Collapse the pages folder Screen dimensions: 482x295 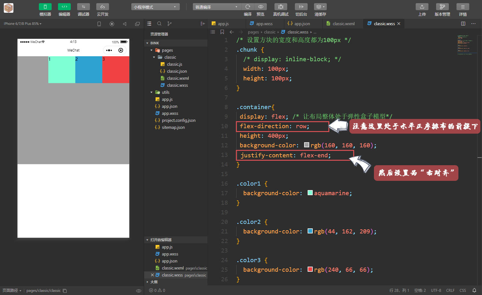pyautogui.click(x=176, y=50)
